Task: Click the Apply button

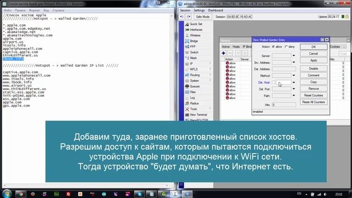Action: [x=313, y=61]
